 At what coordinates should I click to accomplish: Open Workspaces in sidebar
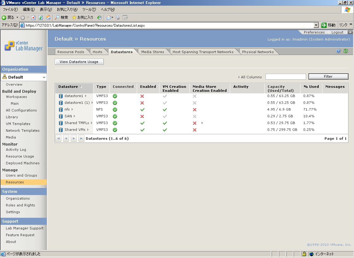coord(16,97)
